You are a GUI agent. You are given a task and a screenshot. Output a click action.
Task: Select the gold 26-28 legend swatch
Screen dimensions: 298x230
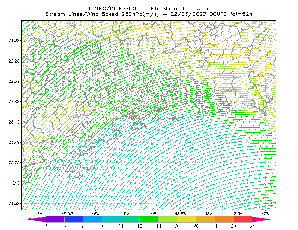[205, 219]
